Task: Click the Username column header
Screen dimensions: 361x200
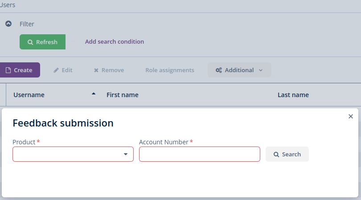Action: click(29, 95)
